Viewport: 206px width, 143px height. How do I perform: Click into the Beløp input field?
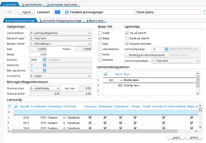click(38, 54)
